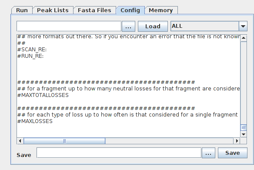Click the vertical scrollbar down arrow
The width and height of the screenshot is (254, 170).
pyautogui.click(x=244, y=134)
